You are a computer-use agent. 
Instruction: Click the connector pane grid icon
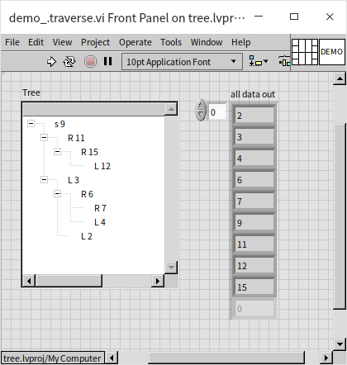[305, 52]
